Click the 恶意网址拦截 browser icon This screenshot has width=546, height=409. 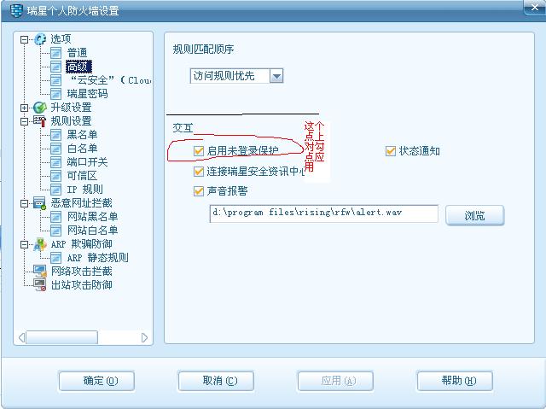[40, 203]
